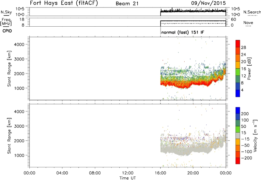
Task: Click the 'CPID' label
Action: (x=7, y=31)
